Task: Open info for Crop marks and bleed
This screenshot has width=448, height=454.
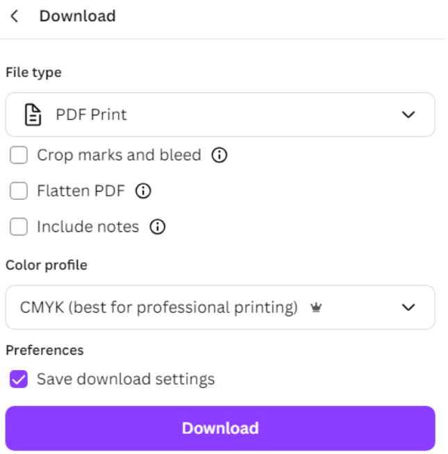Action: [219, 155]
